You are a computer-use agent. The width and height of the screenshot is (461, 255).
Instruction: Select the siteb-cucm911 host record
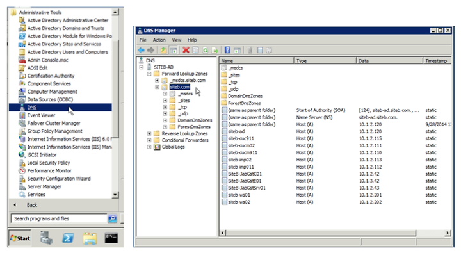(243, 152)
